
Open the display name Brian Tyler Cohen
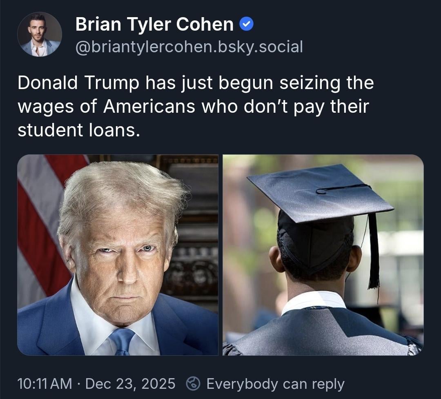(154, 24)
